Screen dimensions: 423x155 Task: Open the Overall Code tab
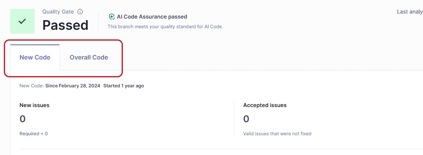pyautogui.click(x=89, y=58)
